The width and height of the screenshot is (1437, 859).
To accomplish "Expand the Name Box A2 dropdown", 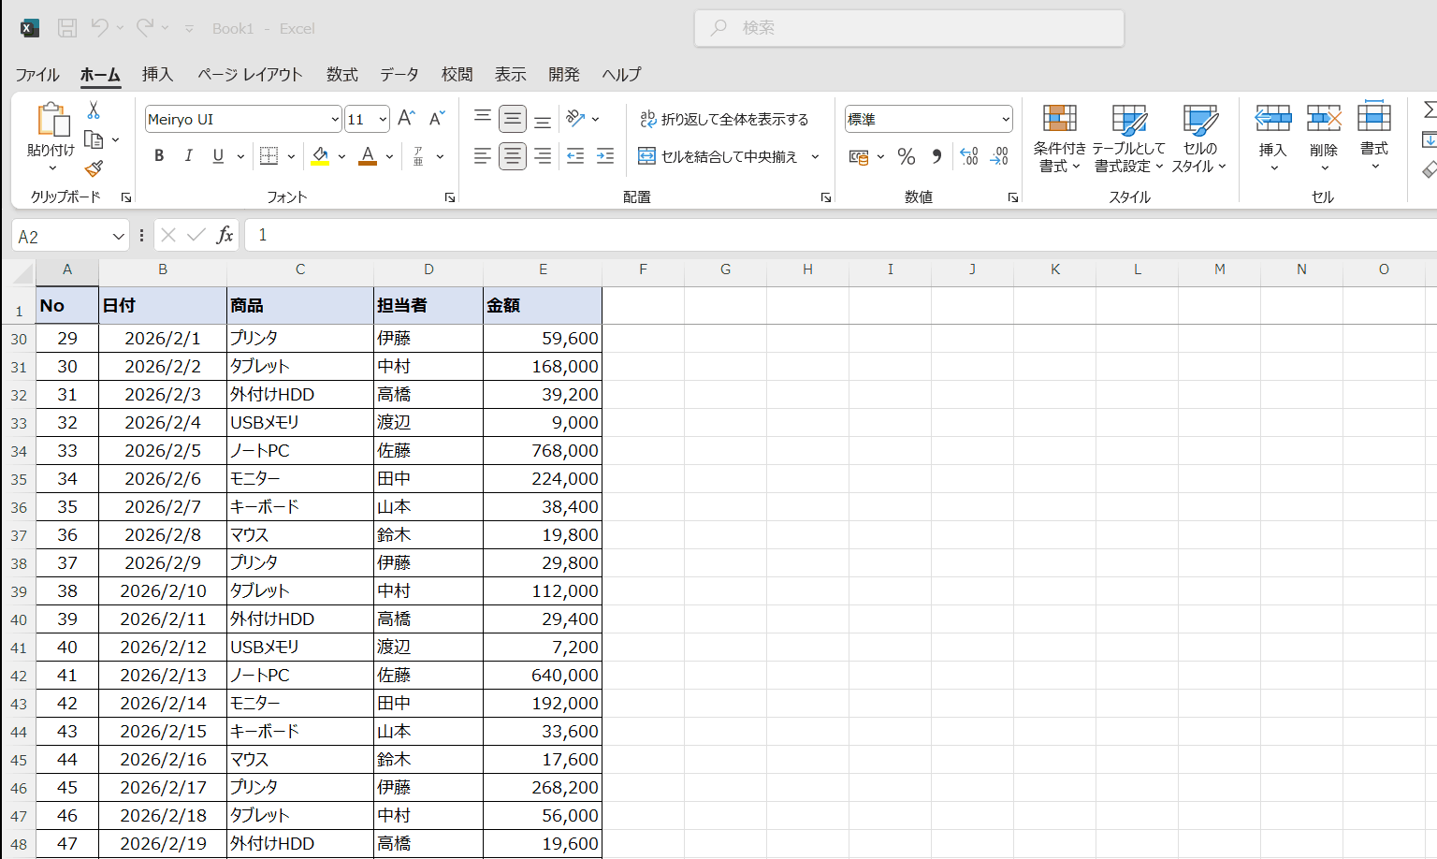I will click(118, 237).
